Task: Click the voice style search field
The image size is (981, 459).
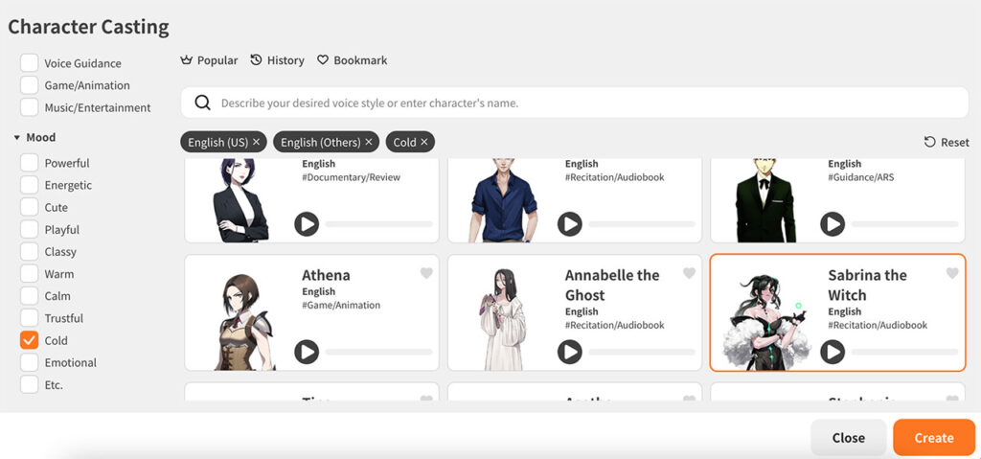Action: point(575,103)
